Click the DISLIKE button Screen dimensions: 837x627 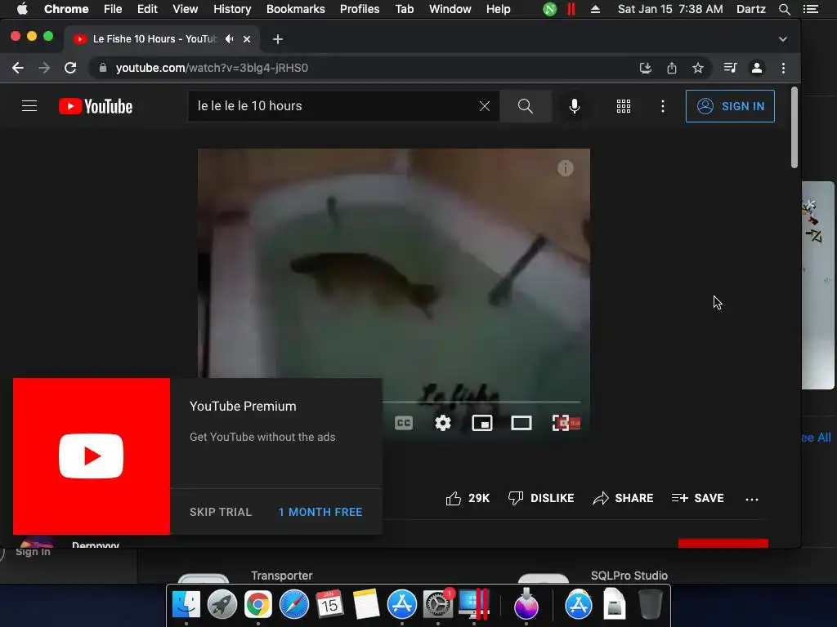pyautogui.click(x=541, y=499)
